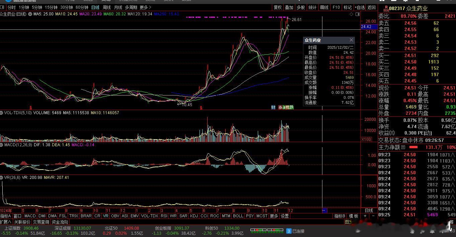The height and width of the screenshot is (237, 456).
Task: Select the VOL-TDX indicator in bottom bar
Action: [x=150, y=216]
